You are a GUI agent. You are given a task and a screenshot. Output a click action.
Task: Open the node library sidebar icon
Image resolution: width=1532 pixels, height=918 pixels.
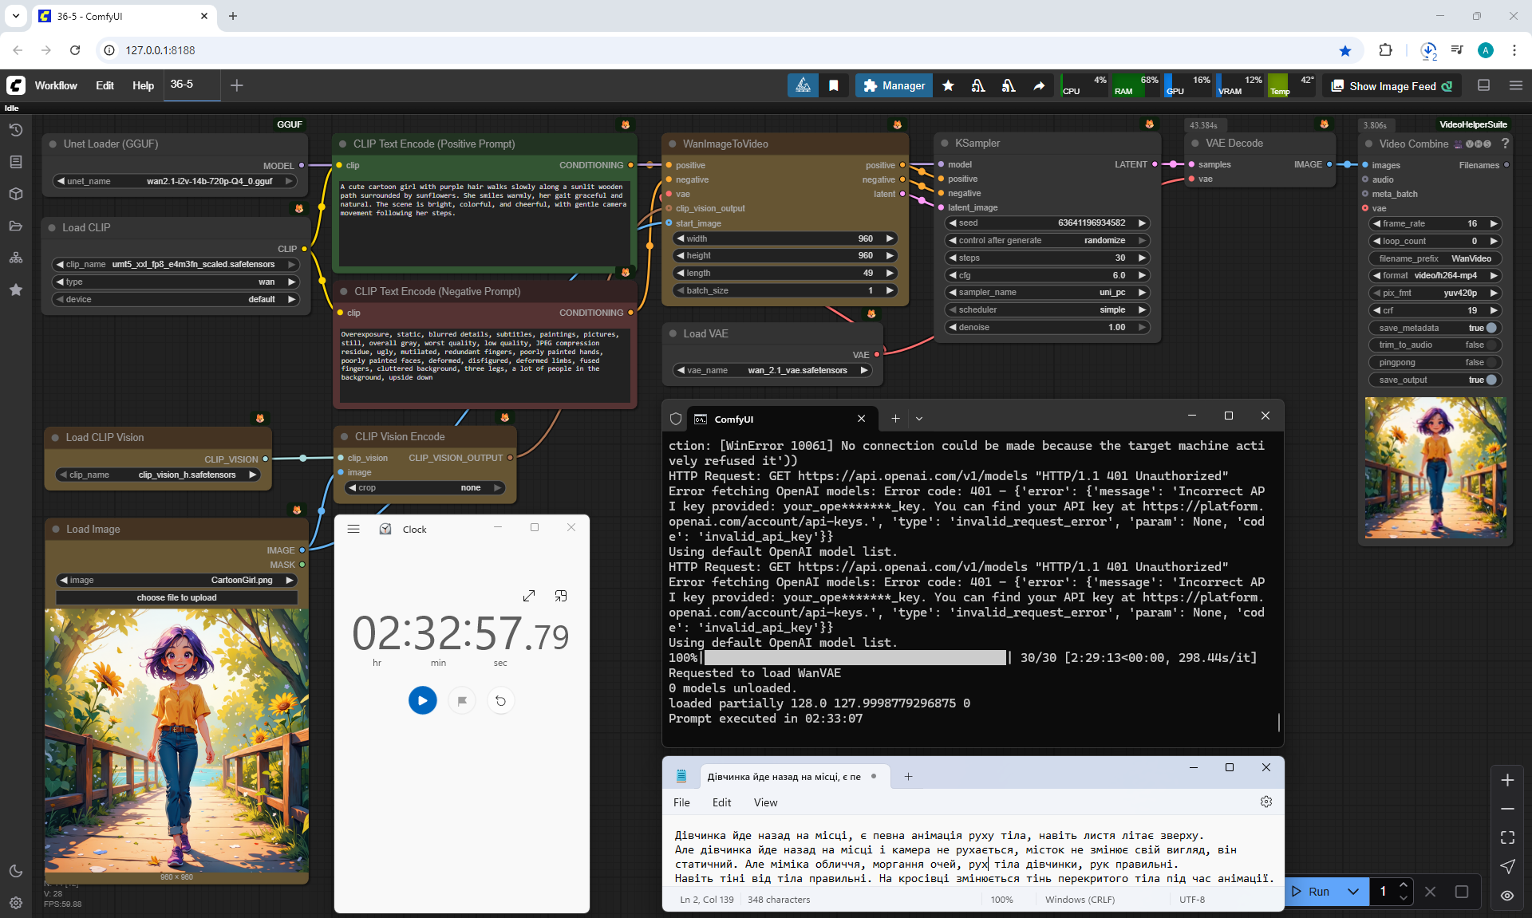tap(16, 162)
